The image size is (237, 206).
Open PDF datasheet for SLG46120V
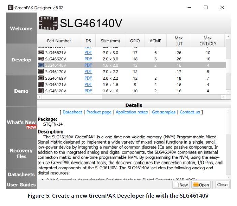click(88, 91)
